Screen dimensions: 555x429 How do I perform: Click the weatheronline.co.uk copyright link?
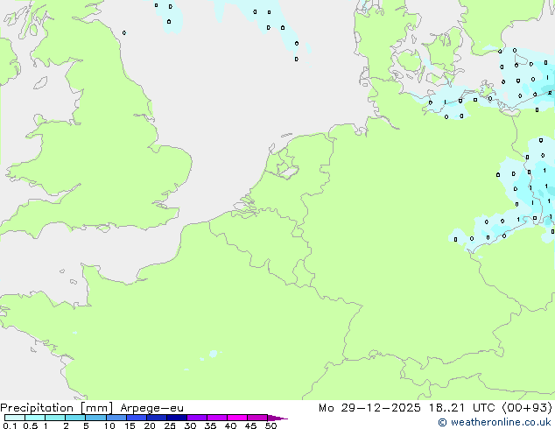pyautogui.click(x=495, y=422)
